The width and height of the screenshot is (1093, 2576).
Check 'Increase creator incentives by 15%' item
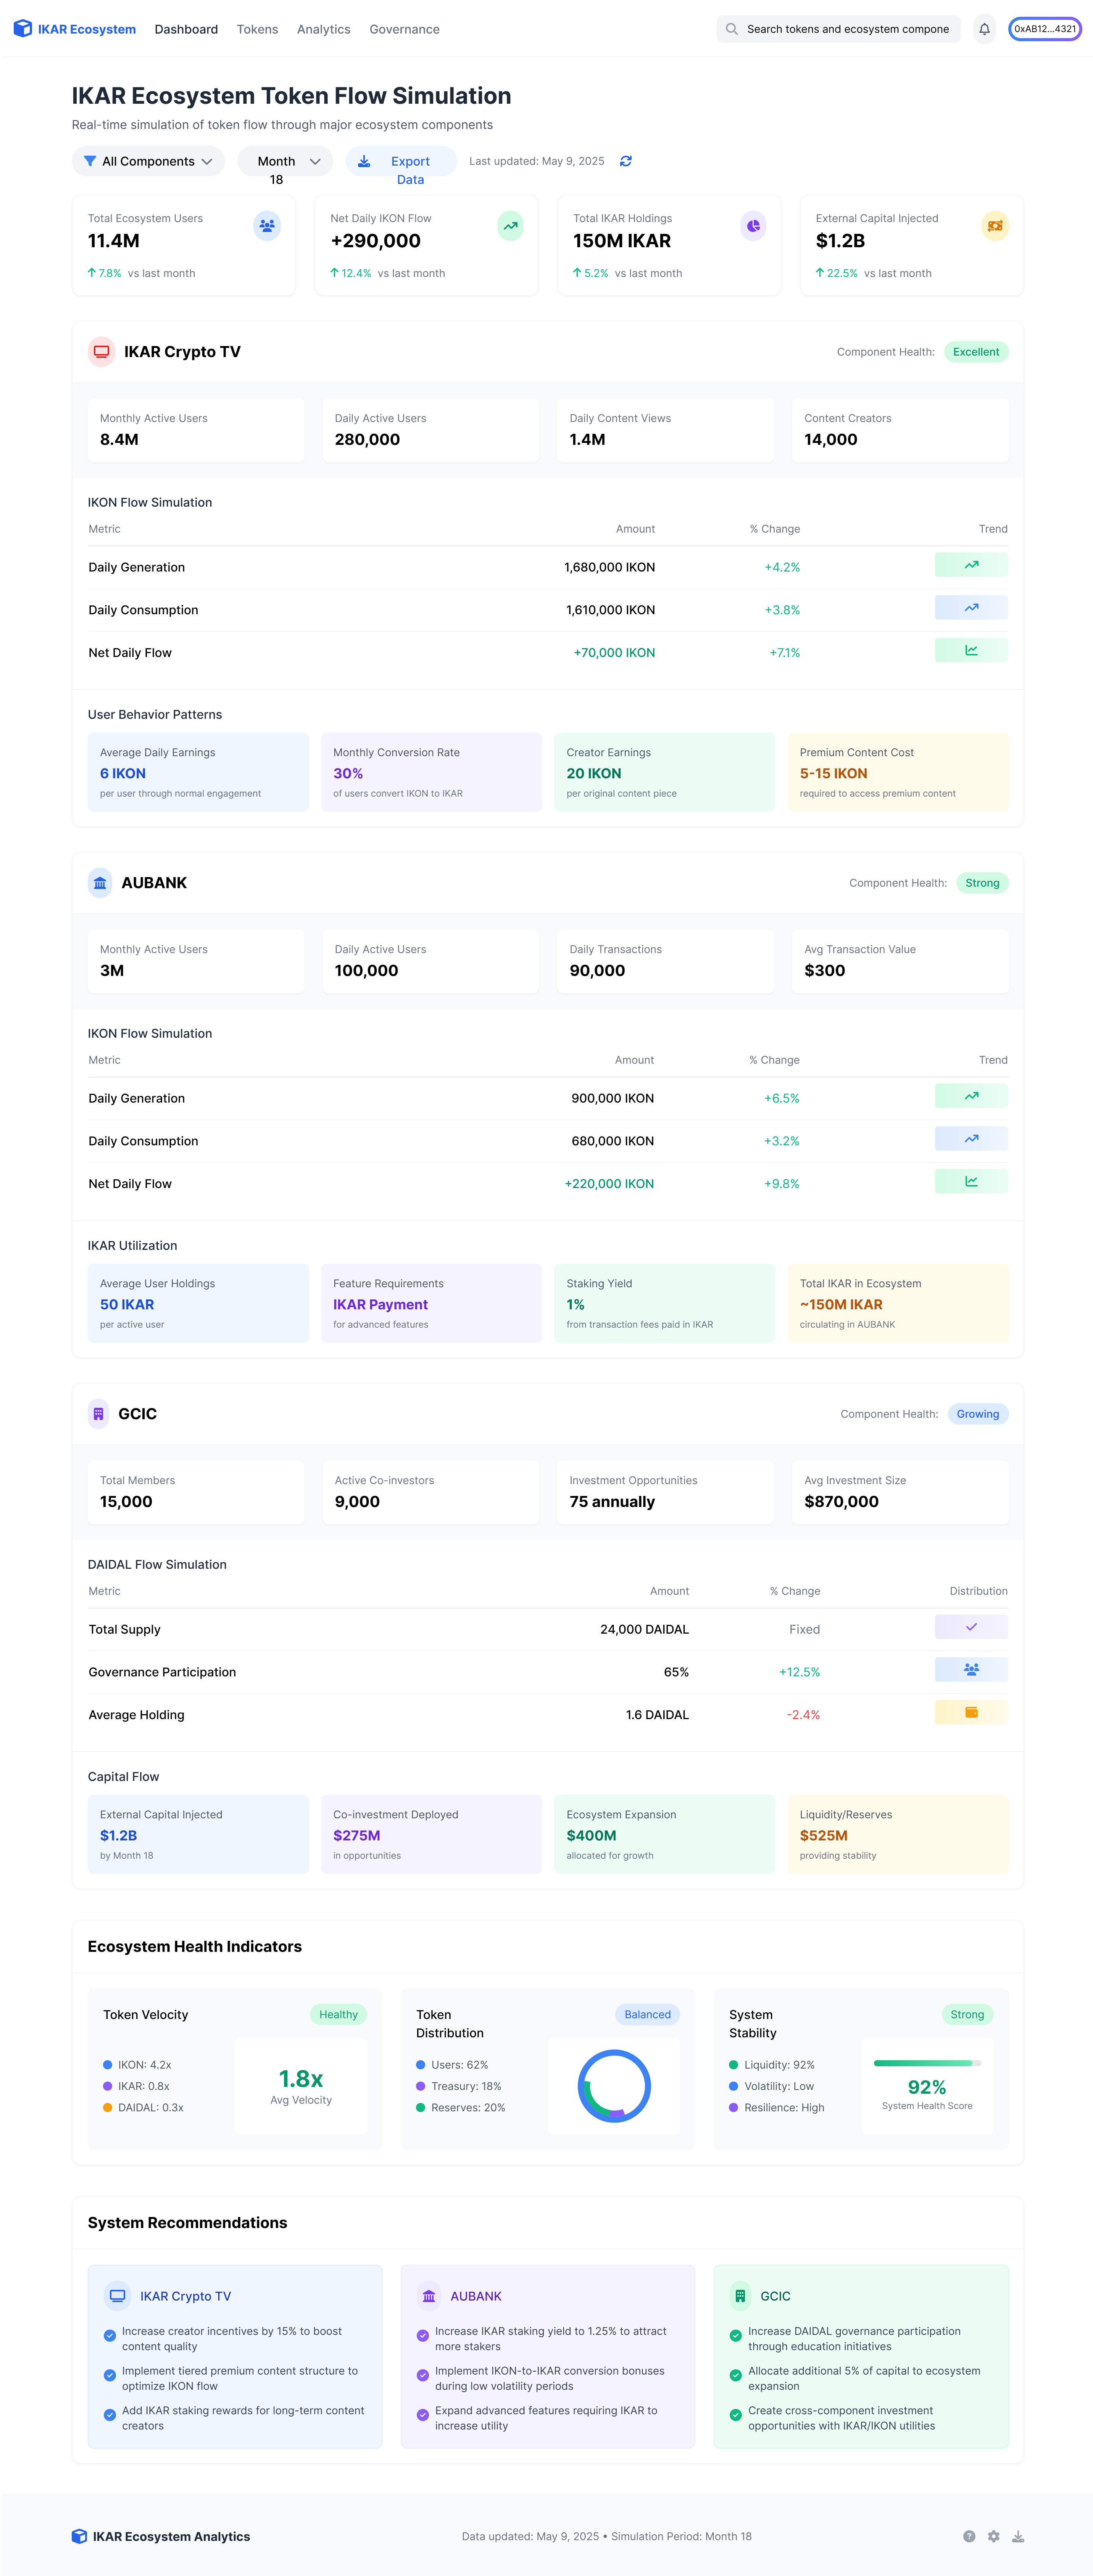click(x=110, y=2336)
